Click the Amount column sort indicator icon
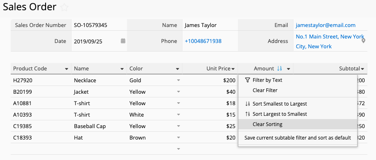The width and height of the screenshot is (376, 160). click(x=279, y=68)
